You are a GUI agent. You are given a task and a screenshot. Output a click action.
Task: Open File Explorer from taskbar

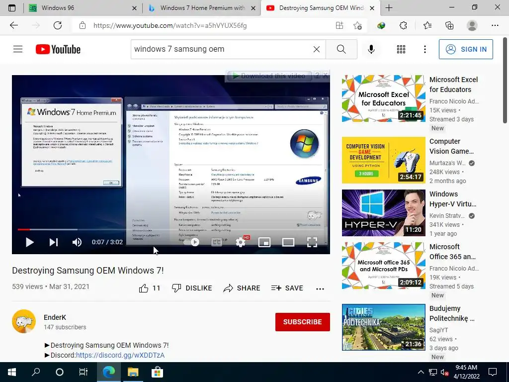pyautogui.click(x=133, y=372)
